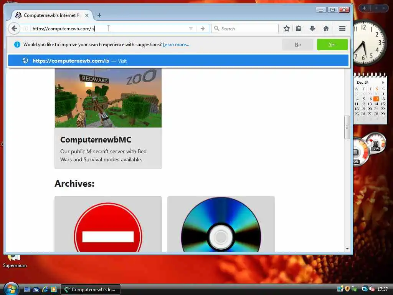Screen dimensions: 393x295
Task: Go to the Home page icon
Action: (x=326, y=28)
